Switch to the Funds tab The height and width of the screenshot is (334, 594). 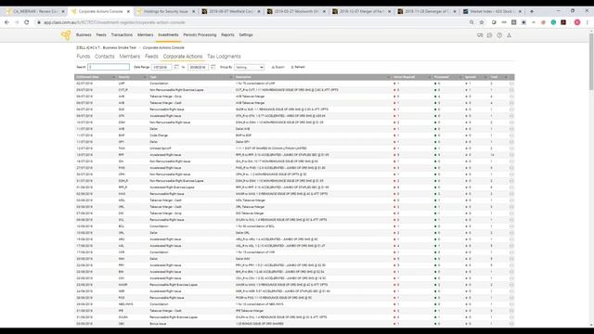click(x=84, y=57)
